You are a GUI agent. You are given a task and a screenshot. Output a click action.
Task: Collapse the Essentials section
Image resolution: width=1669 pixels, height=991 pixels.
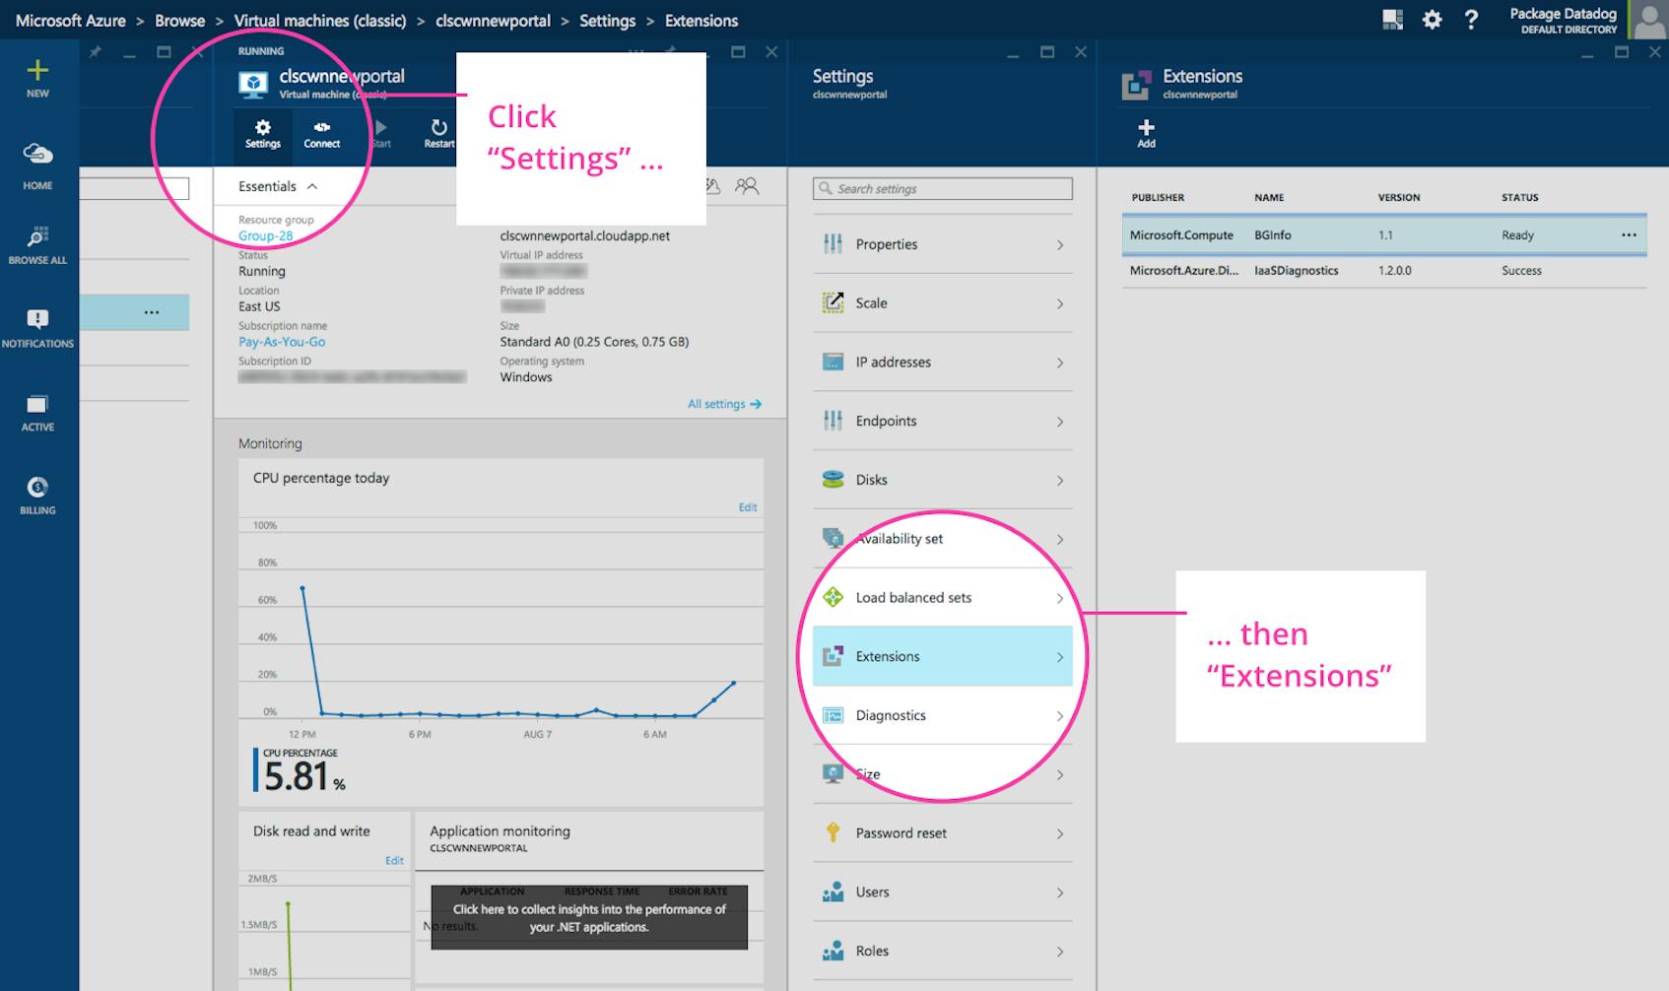(313, 185)
